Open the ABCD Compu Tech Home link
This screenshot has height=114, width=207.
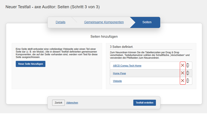tap(127, 66)
